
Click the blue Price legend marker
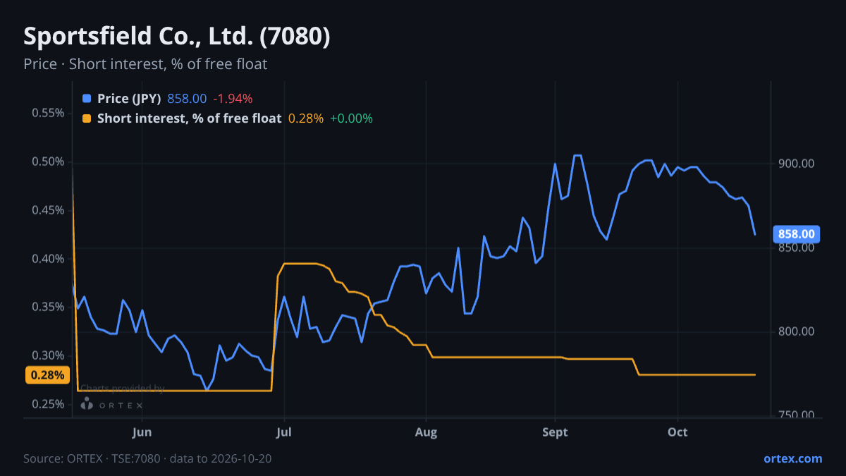(x=87, y=98)
